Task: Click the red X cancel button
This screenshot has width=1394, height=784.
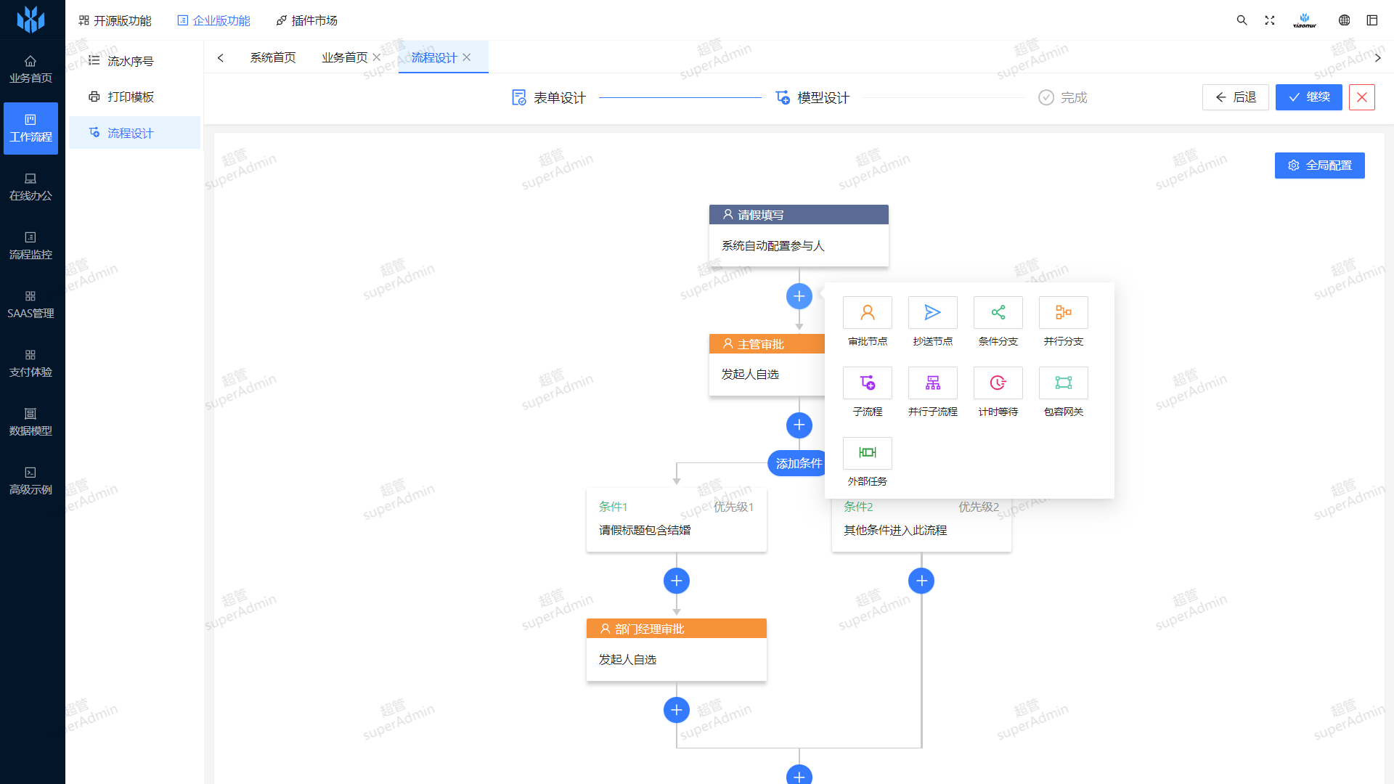Action: point(1362,97)
